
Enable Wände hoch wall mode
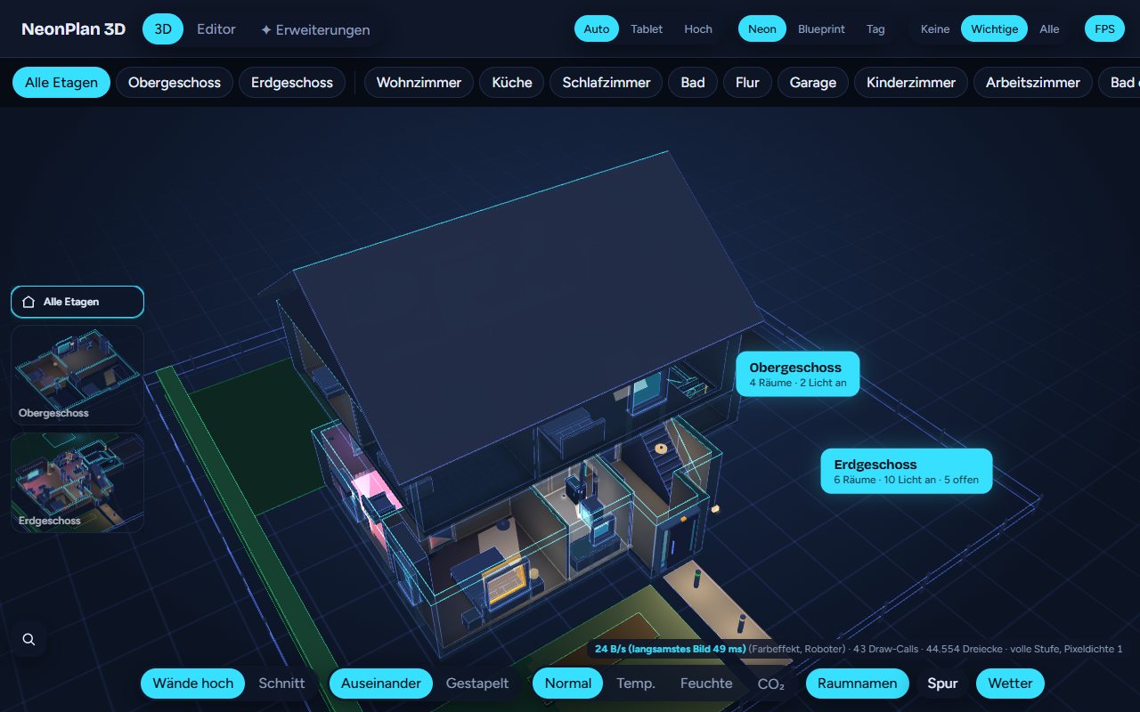click(193, 684)
